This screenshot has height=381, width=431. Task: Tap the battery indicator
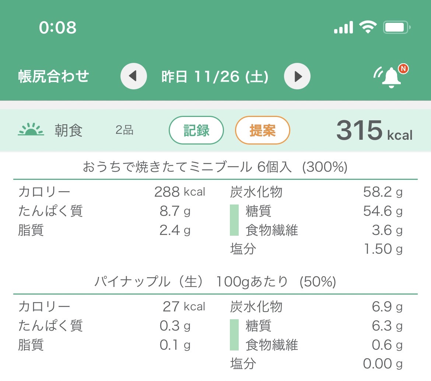(x=397, y=27)
